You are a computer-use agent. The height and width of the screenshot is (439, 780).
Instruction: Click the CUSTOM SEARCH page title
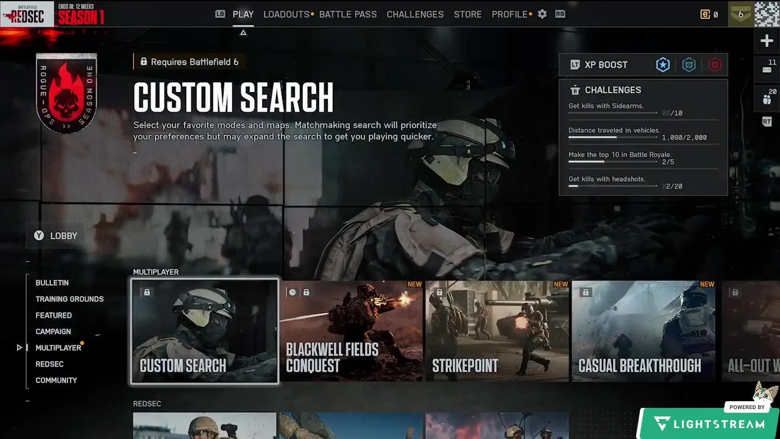[233, 98]
